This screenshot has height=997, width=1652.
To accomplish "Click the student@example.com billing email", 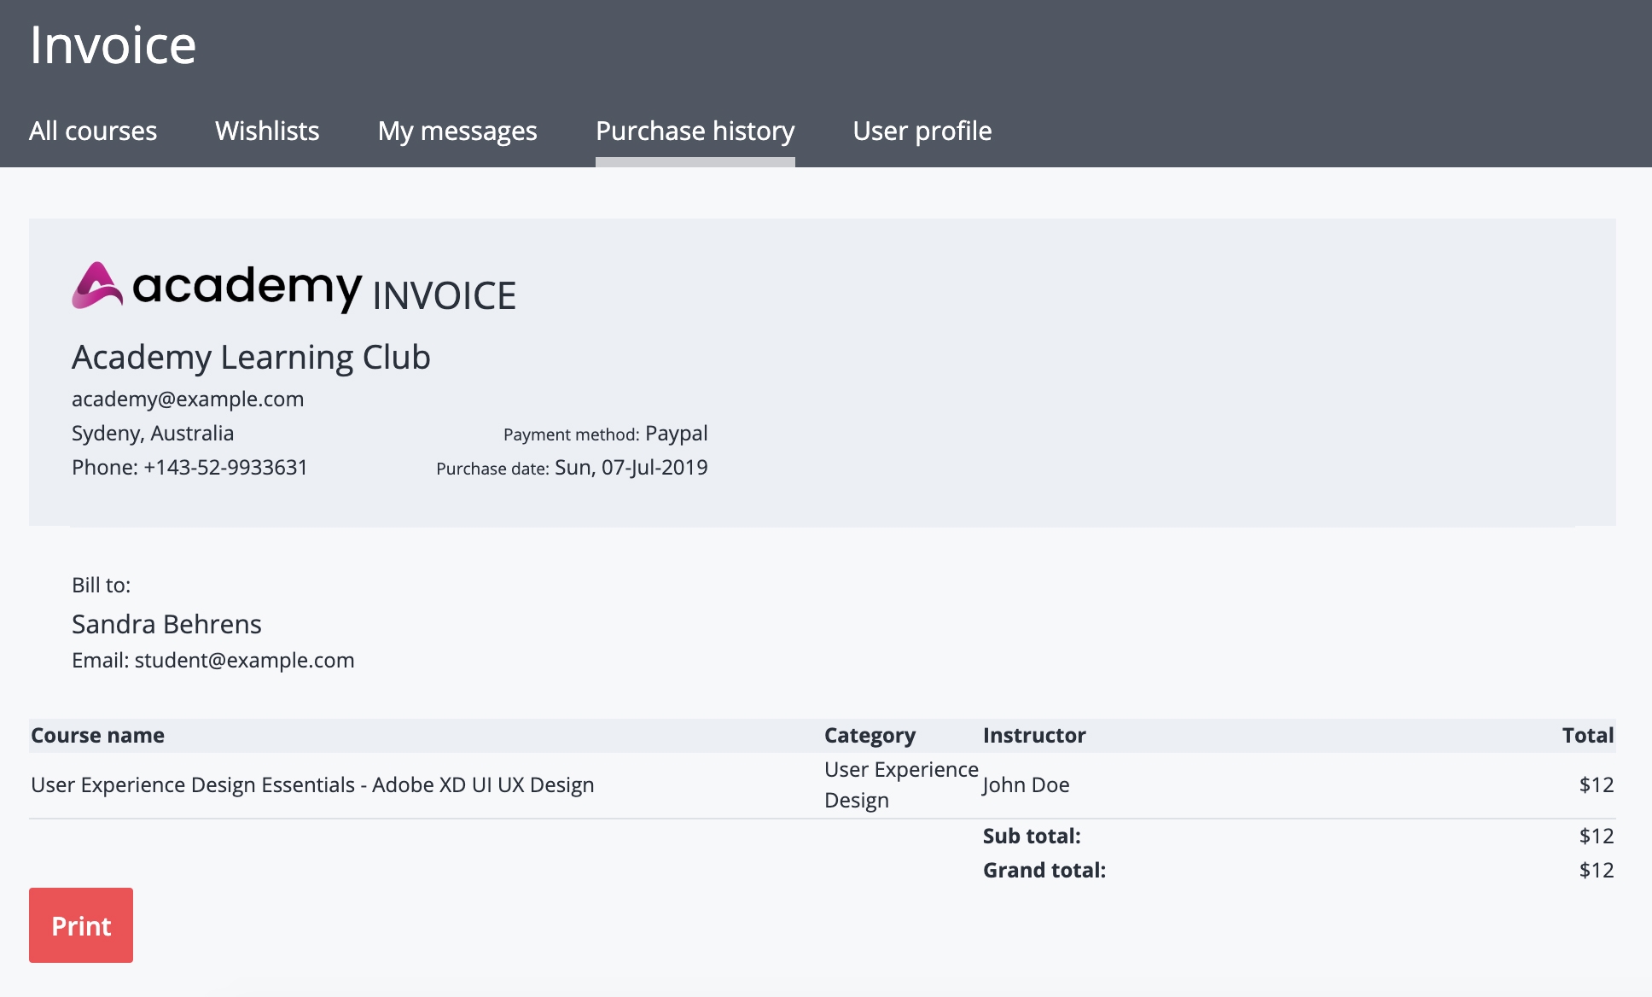I will [x=244, y=660].
